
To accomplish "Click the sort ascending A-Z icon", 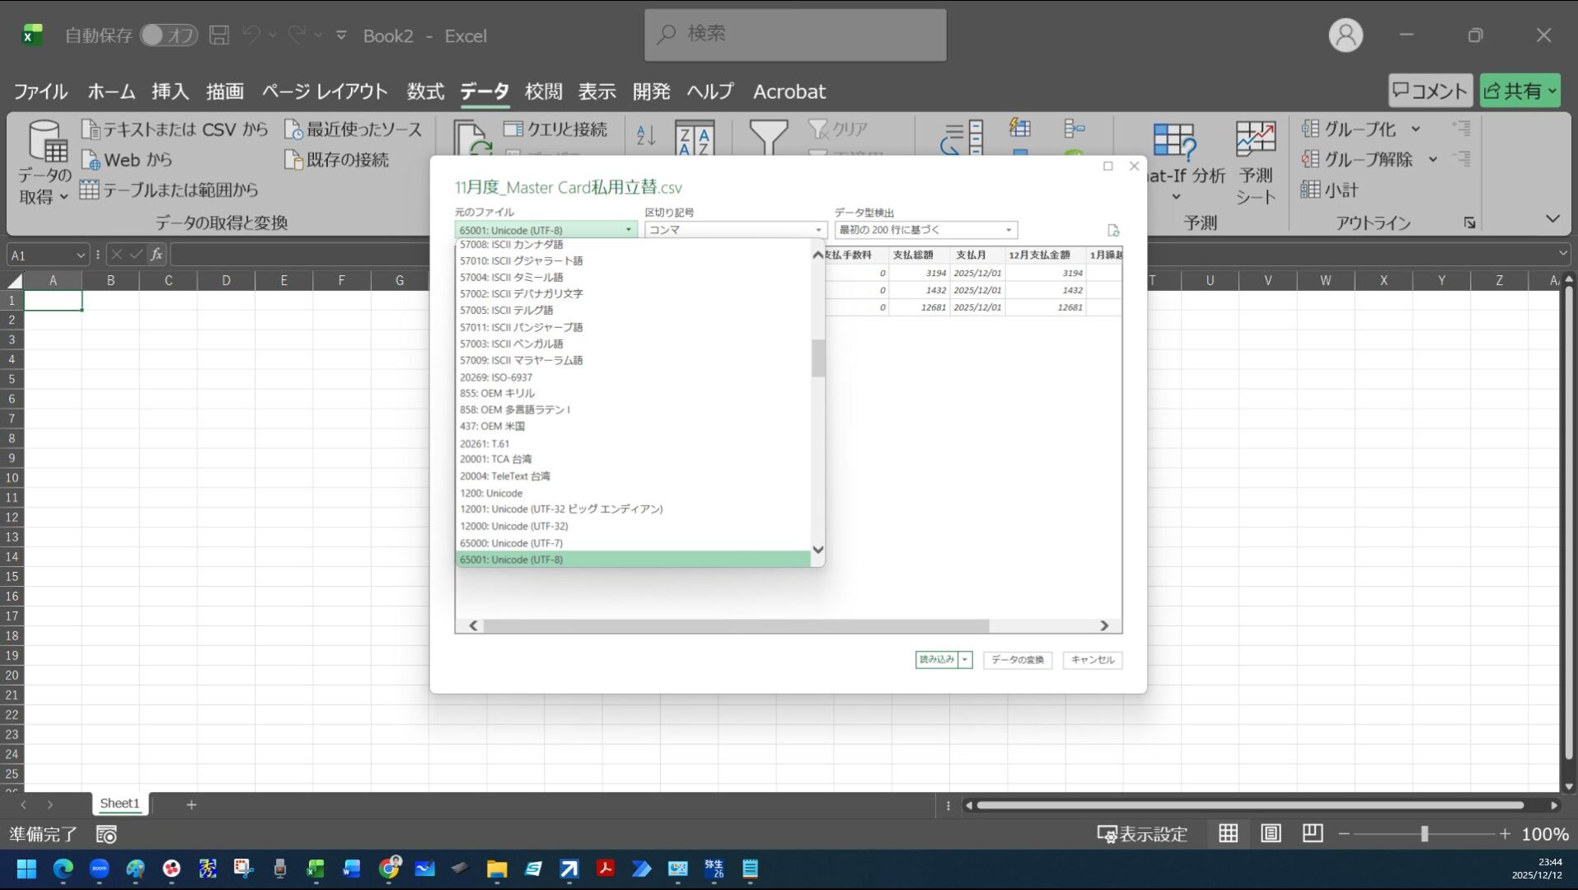I will click(x=646, y=136).
